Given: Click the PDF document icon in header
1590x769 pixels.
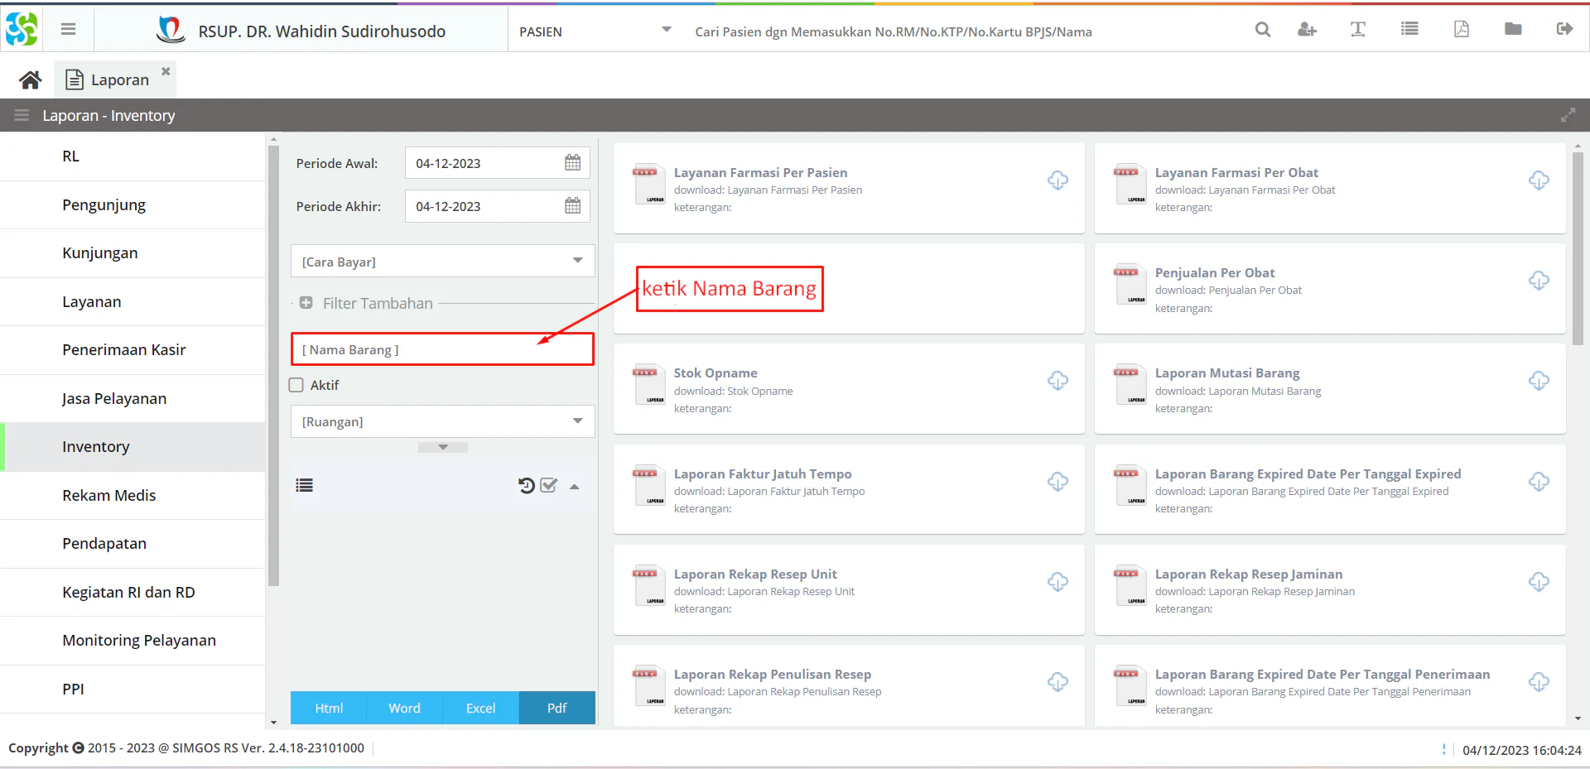Looking at the screenshot, I should pyautogui.click(x=1462, y=30).
